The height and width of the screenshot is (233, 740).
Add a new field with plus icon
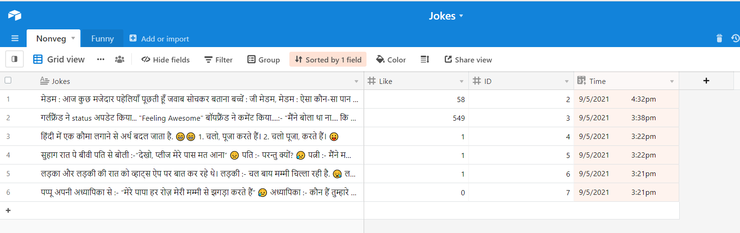coord(706,81)
